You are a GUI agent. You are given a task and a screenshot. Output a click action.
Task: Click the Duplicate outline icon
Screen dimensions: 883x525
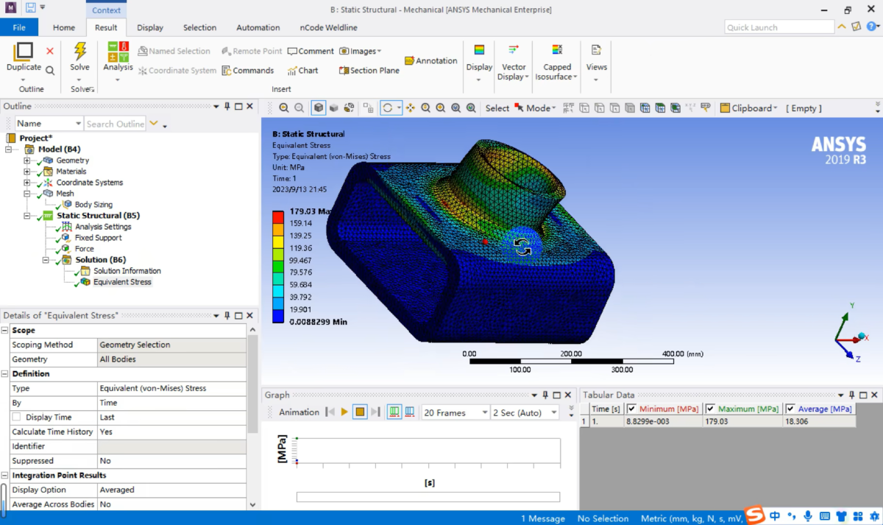click(x=24, y=52)
